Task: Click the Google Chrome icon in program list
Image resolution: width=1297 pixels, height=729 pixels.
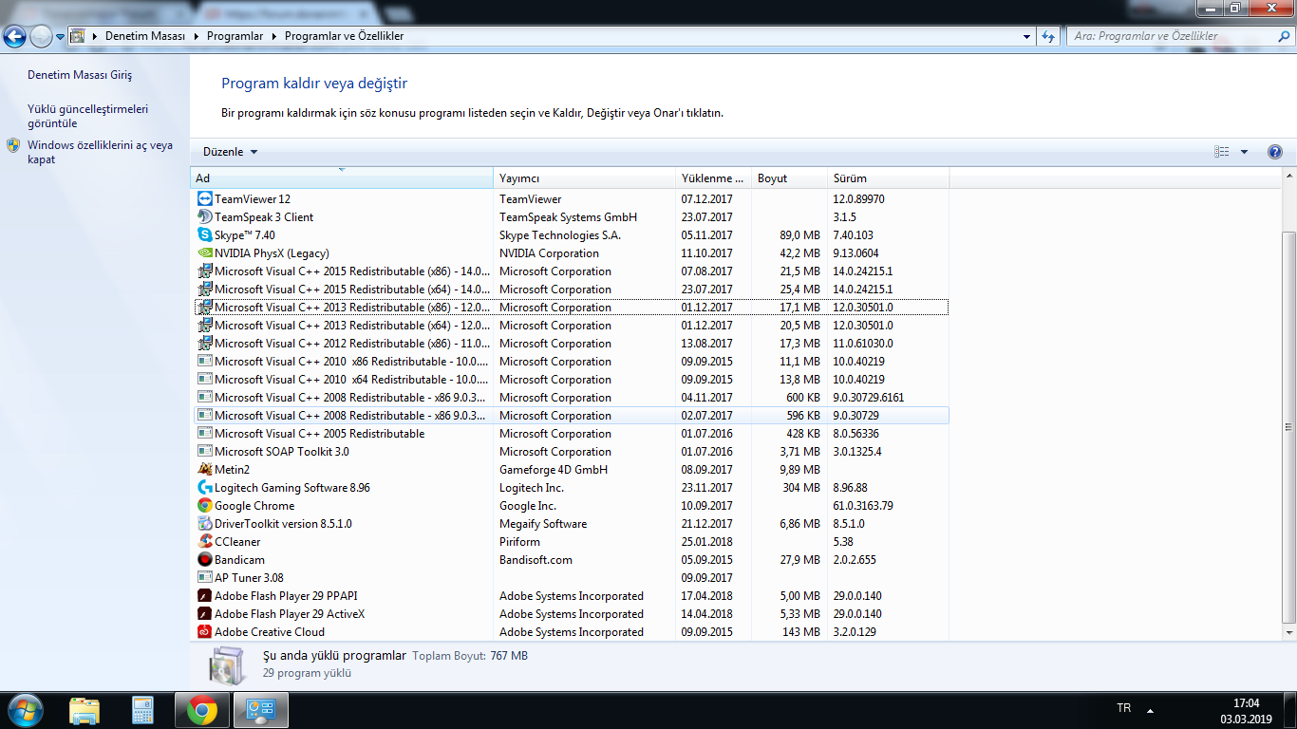Action: (x=204, y=506)
